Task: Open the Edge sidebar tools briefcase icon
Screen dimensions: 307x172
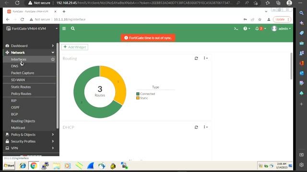Action: pyautogui.click(x=302, y=43)
